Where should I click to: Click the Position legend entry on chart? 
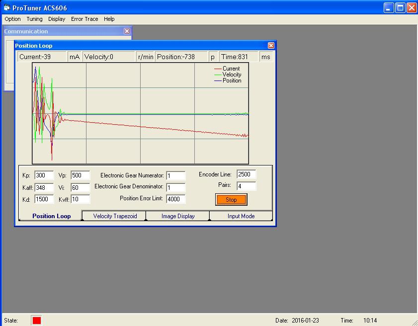click(228, 81)
